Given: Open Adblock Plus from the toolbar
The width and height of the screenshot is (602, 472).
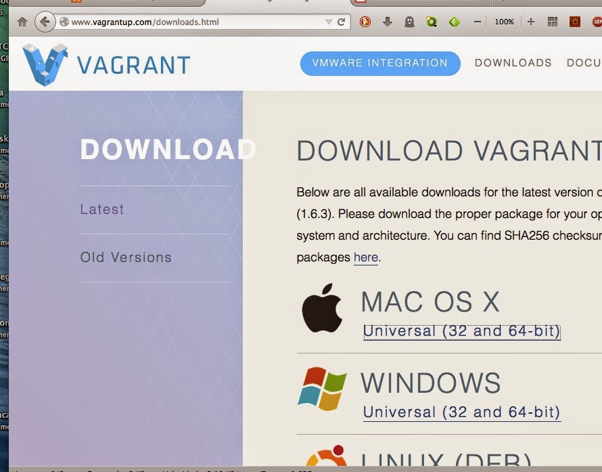Looking at the screenshot, I should 597,22.
